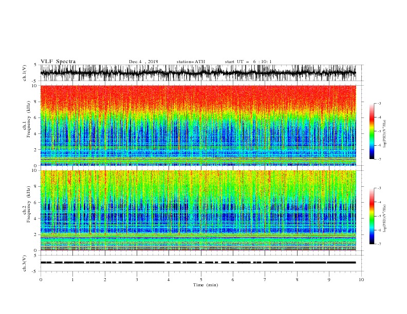Image resolution: width=407 pixels, height=314 pixels.
Task: Click the 'ch.3(V)' axis label
Action: pos(25,263)
